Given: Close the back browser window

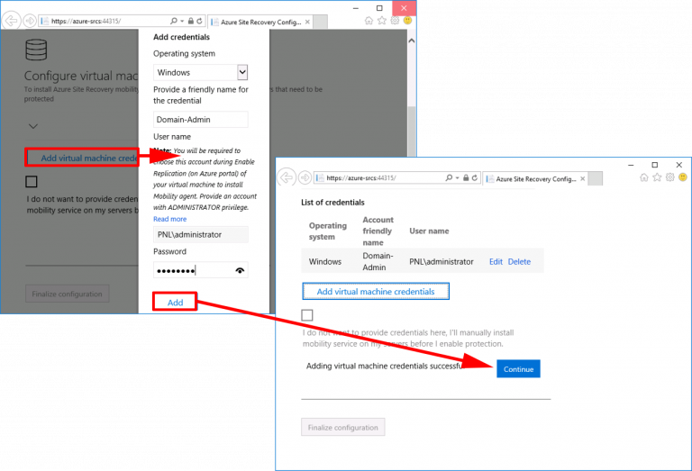Looking at the screenshot, I should 404,8.
